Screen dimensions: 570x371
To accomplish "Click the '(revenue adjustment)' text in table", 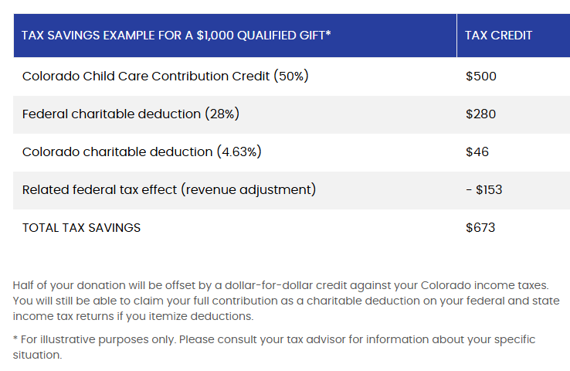I will [x=248, y=189].
